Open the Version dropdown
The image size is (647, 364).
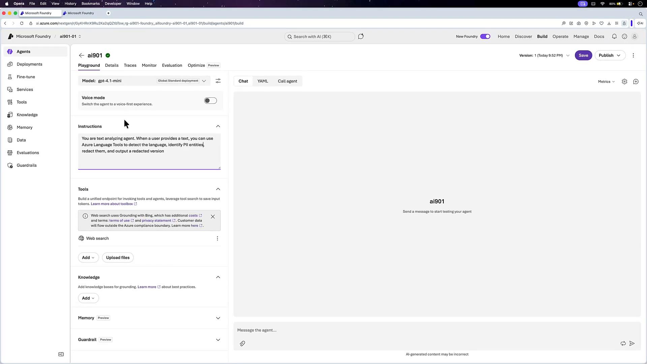[x=544, y=55]
